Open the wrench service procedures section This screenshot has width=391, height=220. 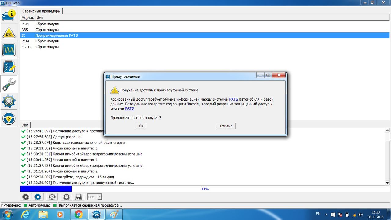click(9, 84)
